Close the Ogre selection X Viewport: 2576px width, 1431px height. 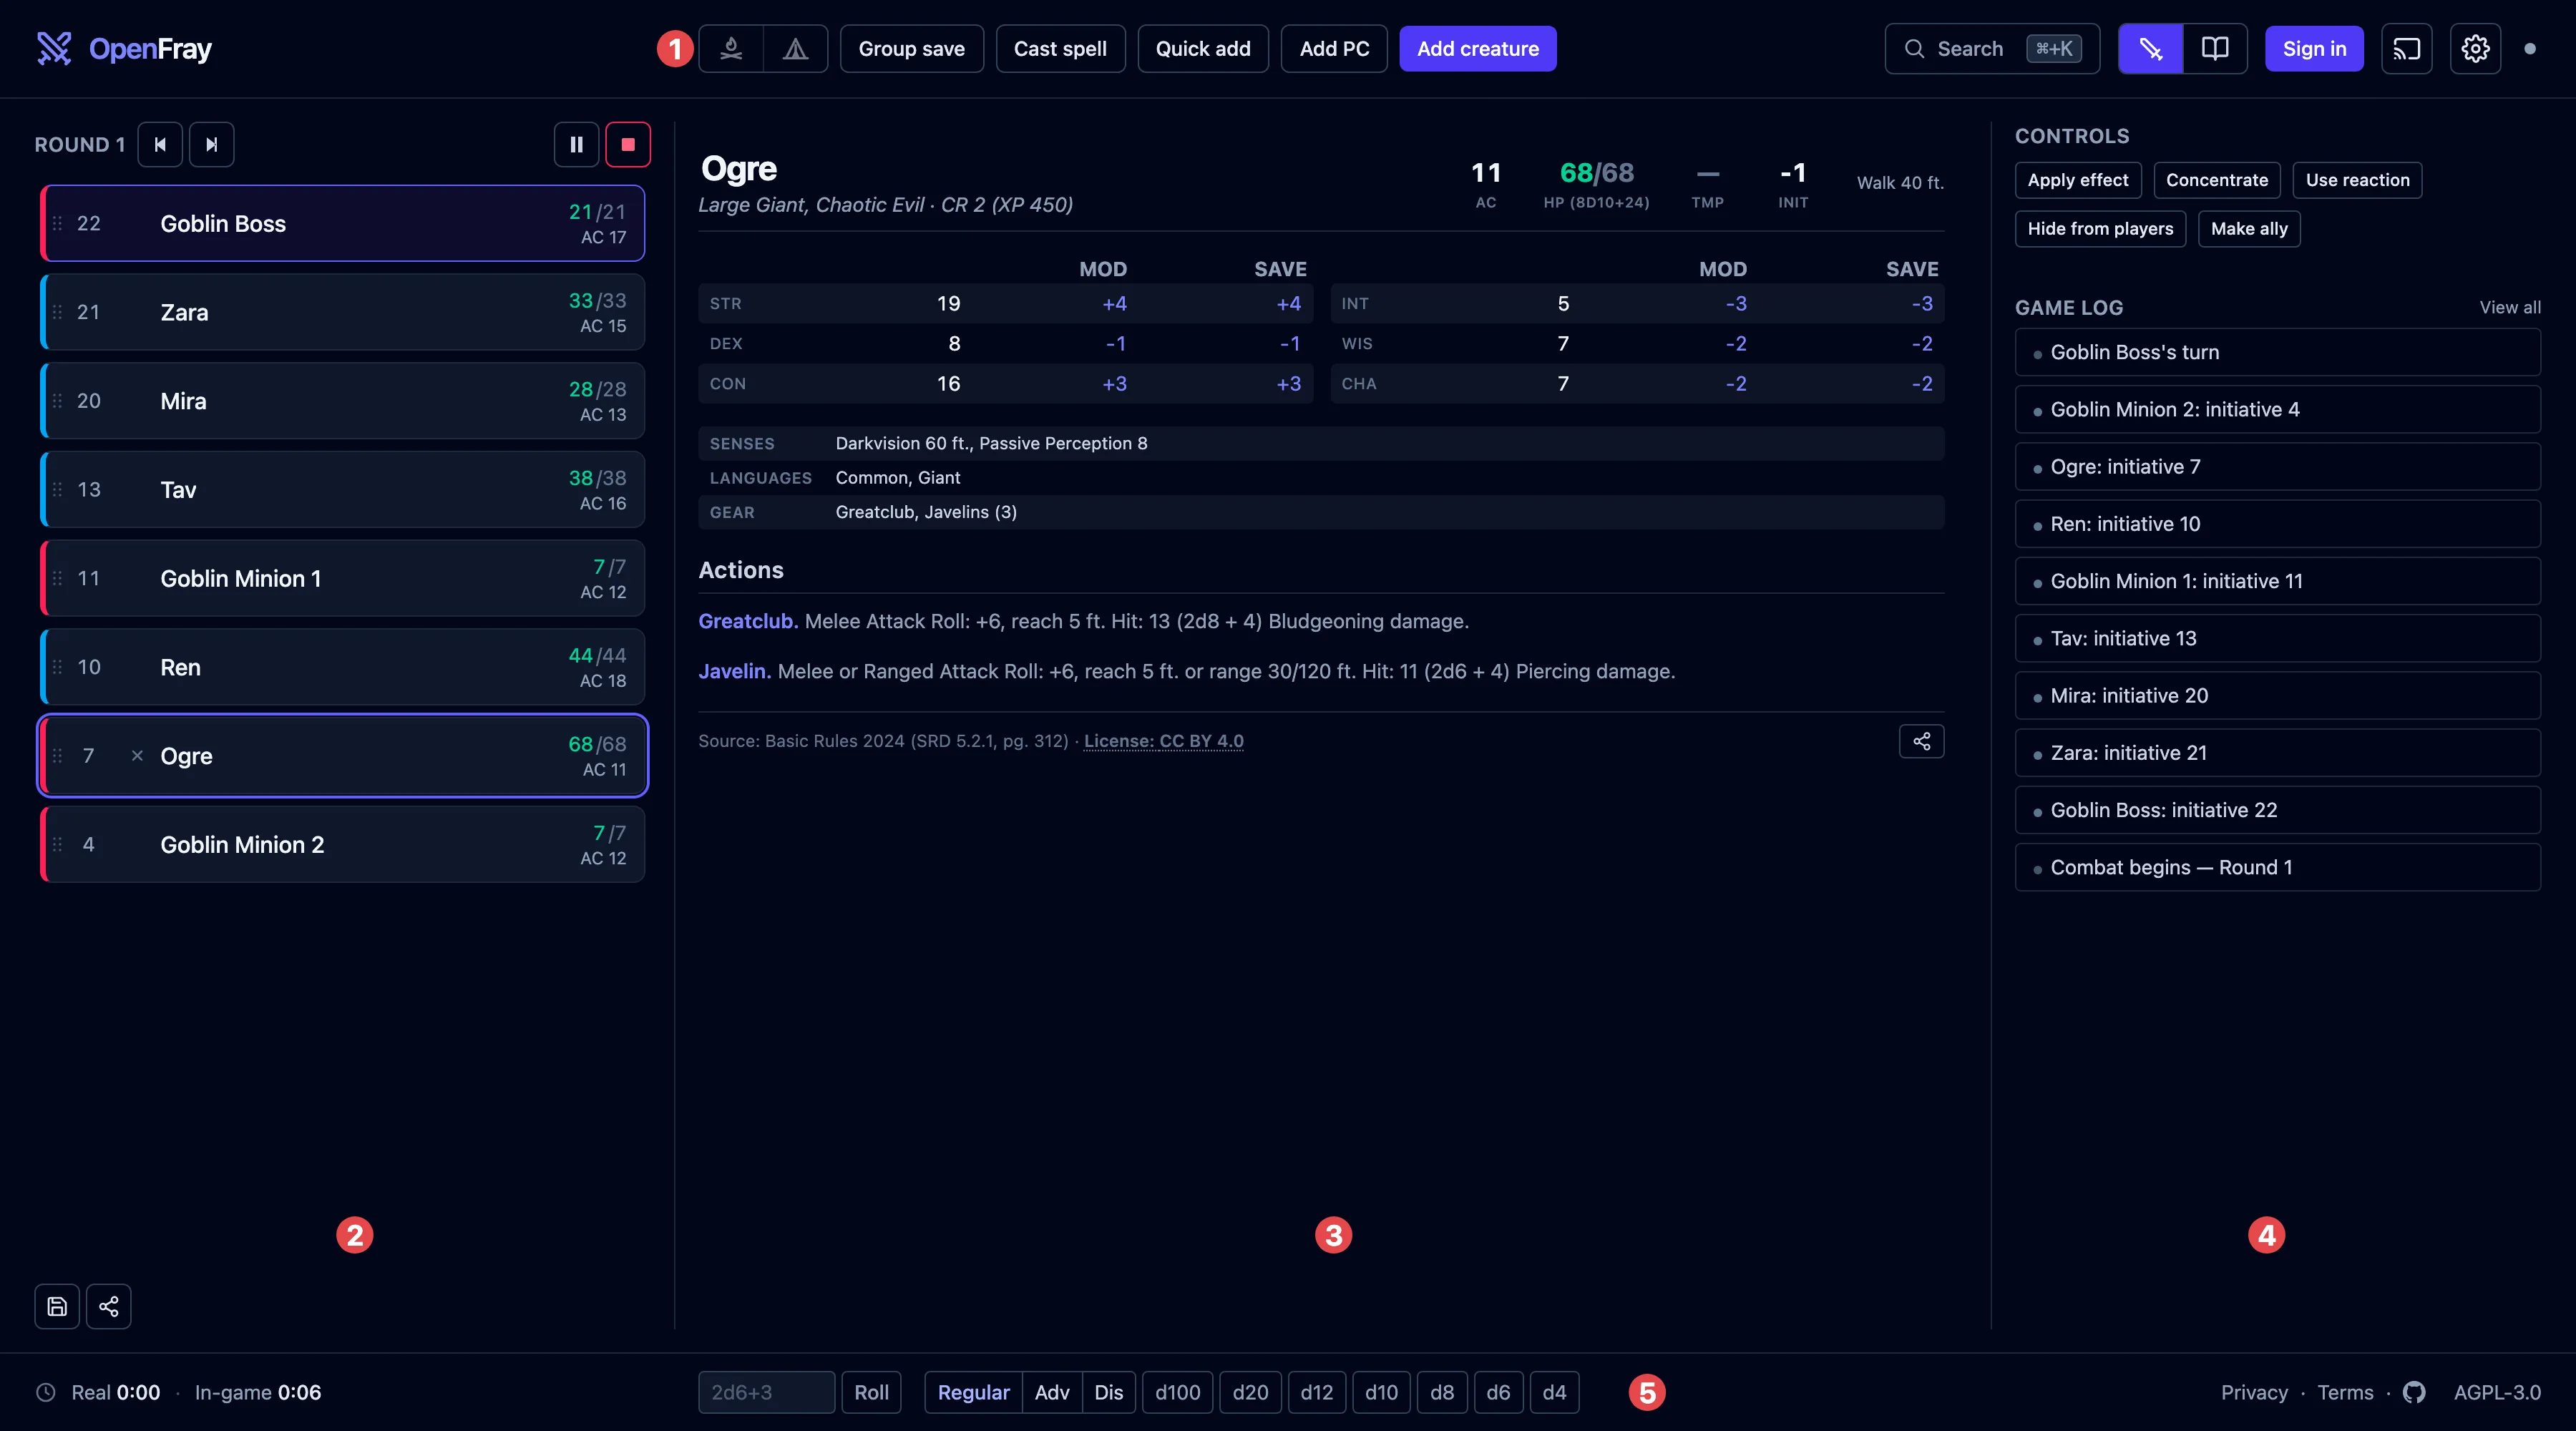click(x=137, y=755)
